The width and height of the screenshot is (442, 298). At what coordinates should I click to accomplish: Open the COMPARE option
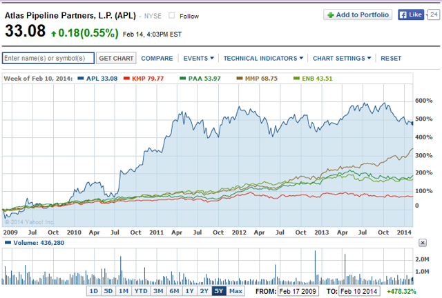coord(157,59)
